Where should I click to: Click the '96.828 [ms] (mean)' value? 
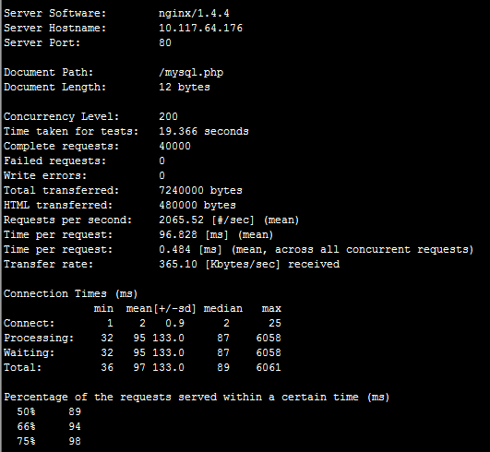coord(216,235)
